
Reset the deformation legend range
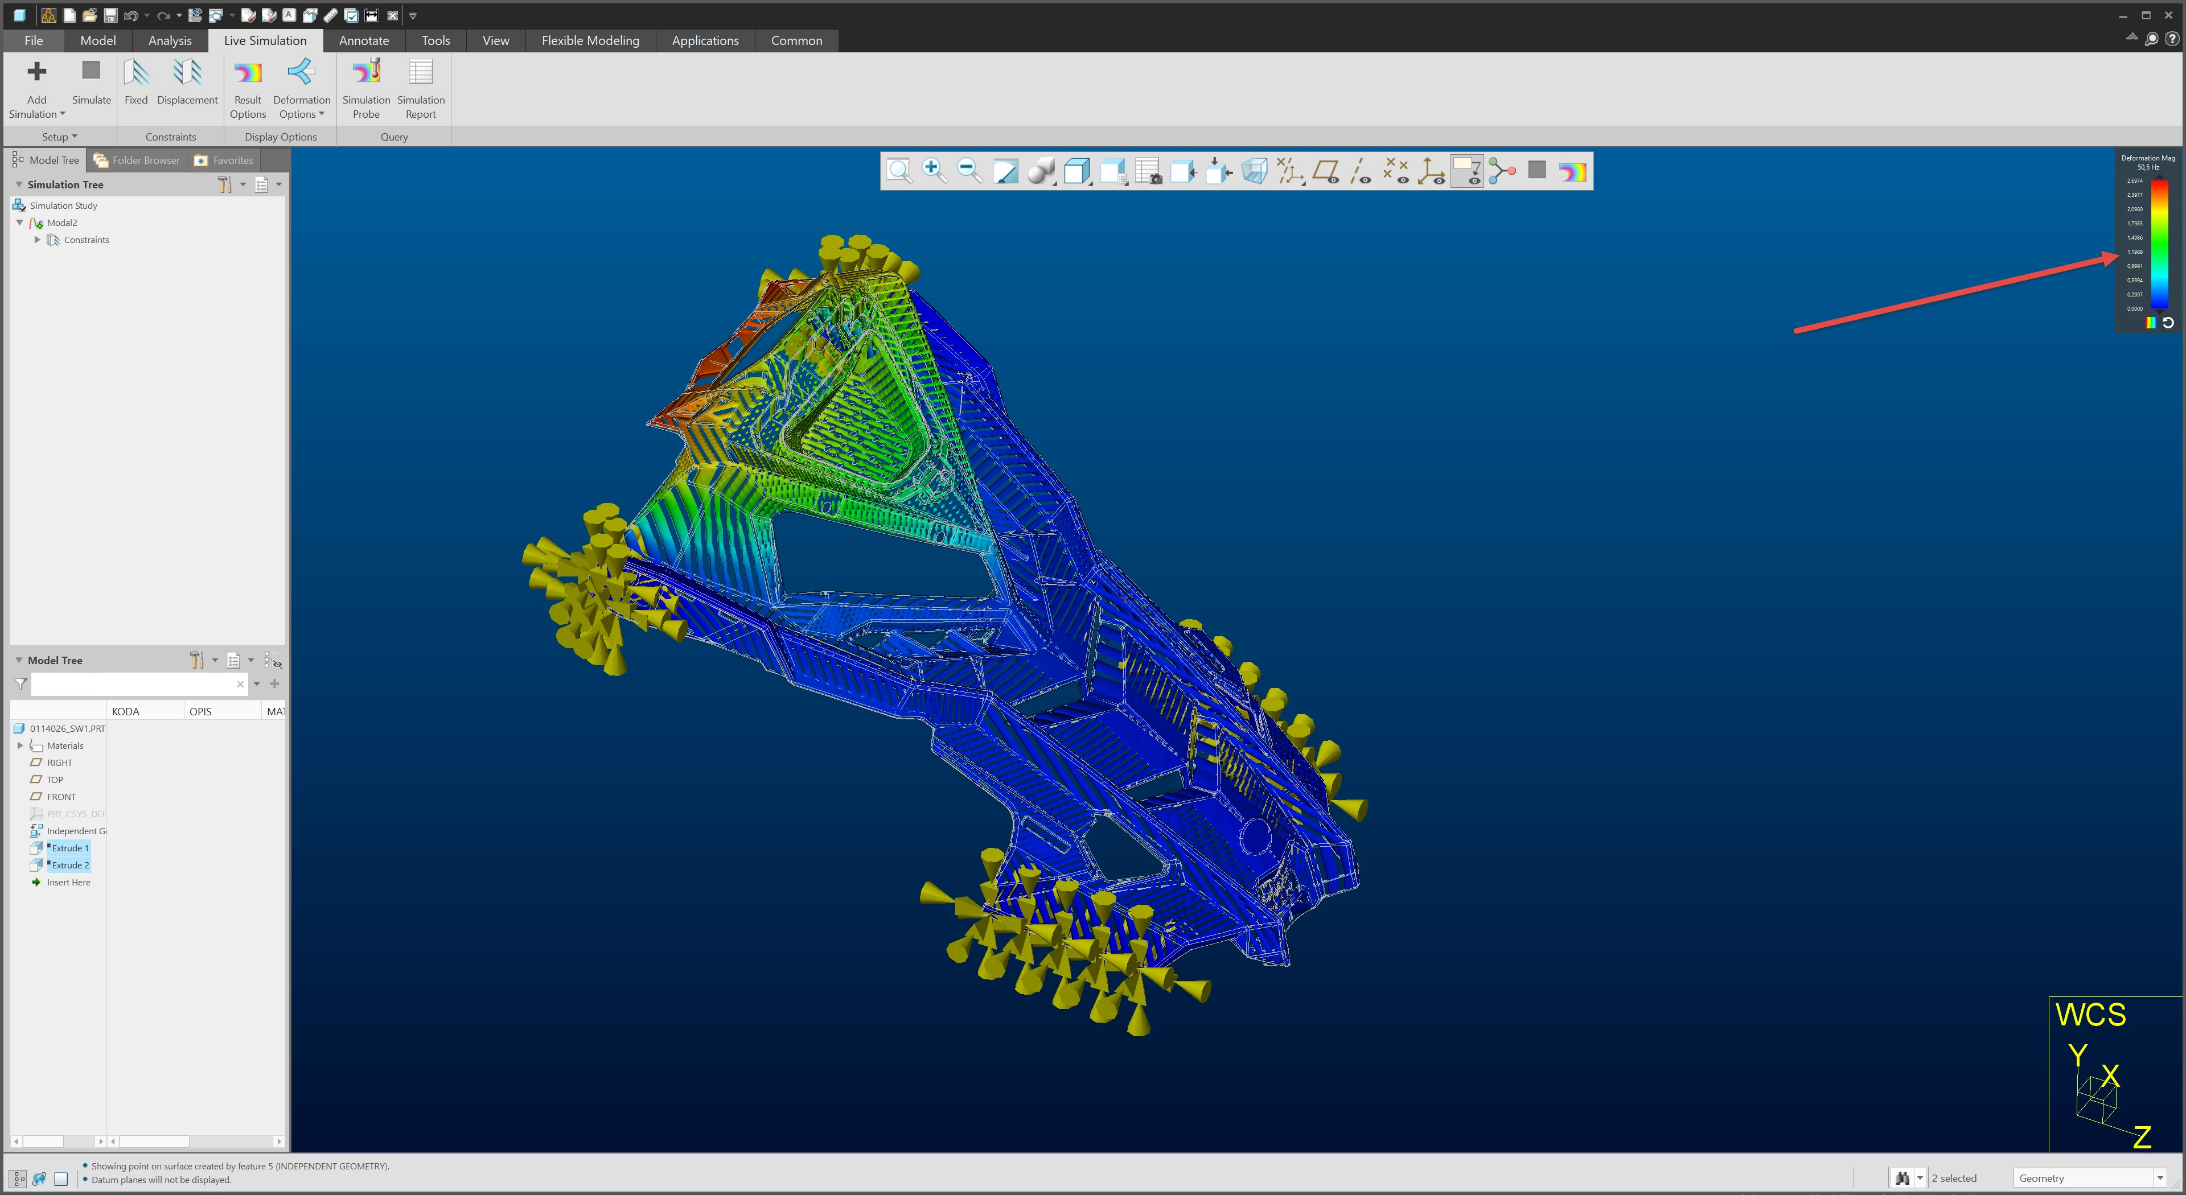(2167, 322)
